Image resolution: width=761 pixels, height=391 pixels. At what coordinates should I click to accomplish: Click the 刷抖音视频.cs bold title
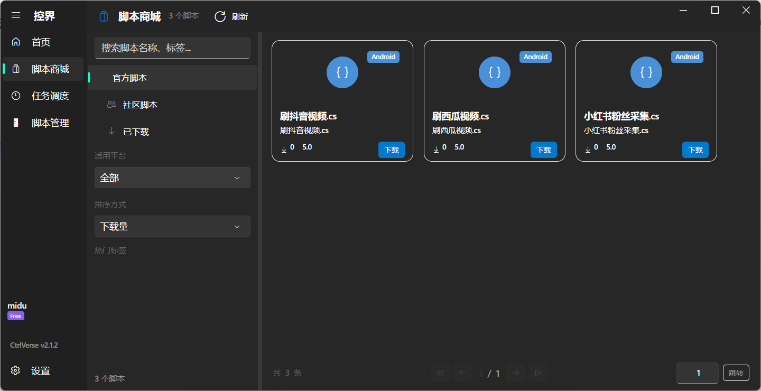(309, 116)
